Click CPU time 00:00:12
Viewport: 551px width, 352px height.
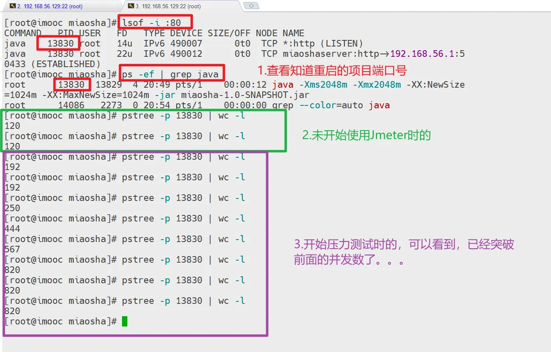245,85
